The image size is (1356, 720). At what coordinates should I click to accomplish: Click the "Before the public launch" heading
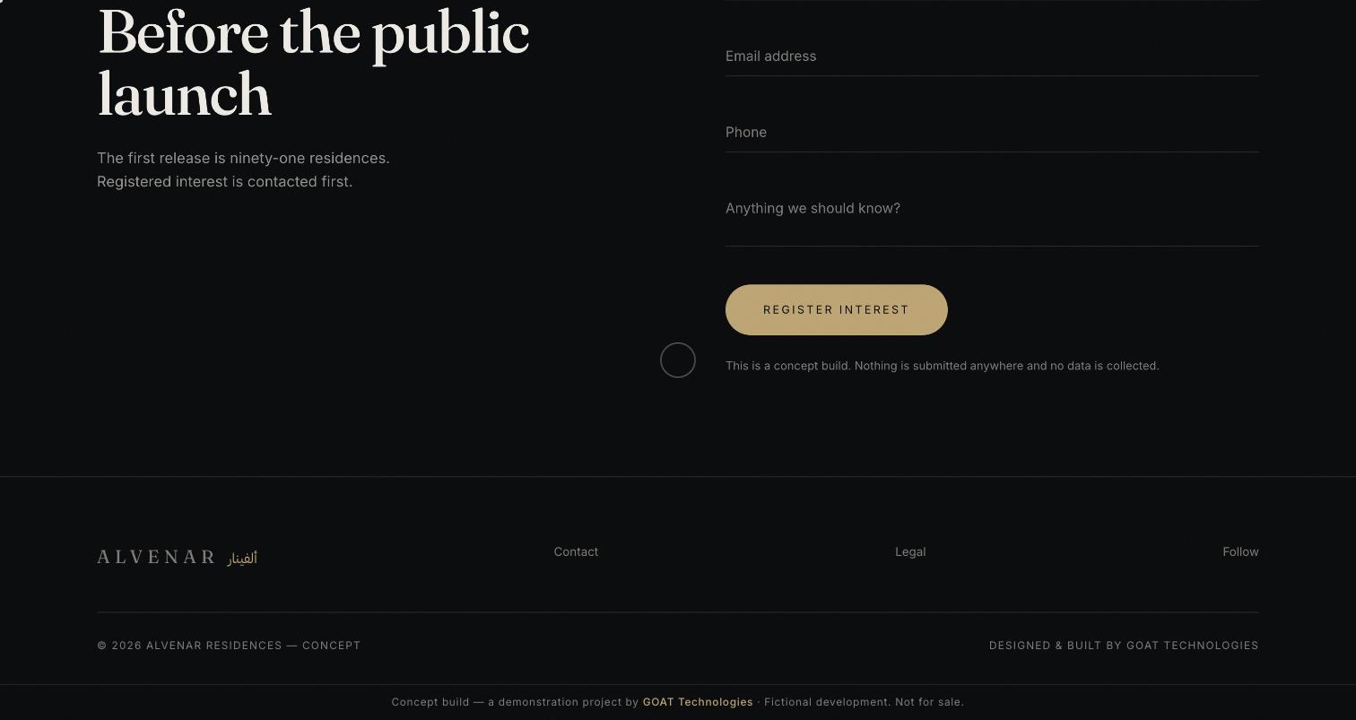313,63
